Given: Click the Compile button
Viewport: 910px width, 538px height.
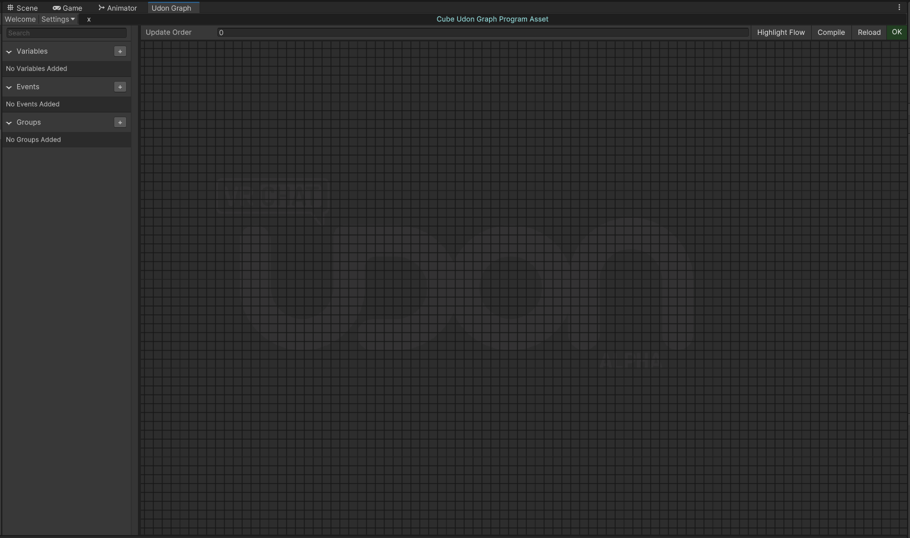Looking at the screenshot, I should [831, 32].
